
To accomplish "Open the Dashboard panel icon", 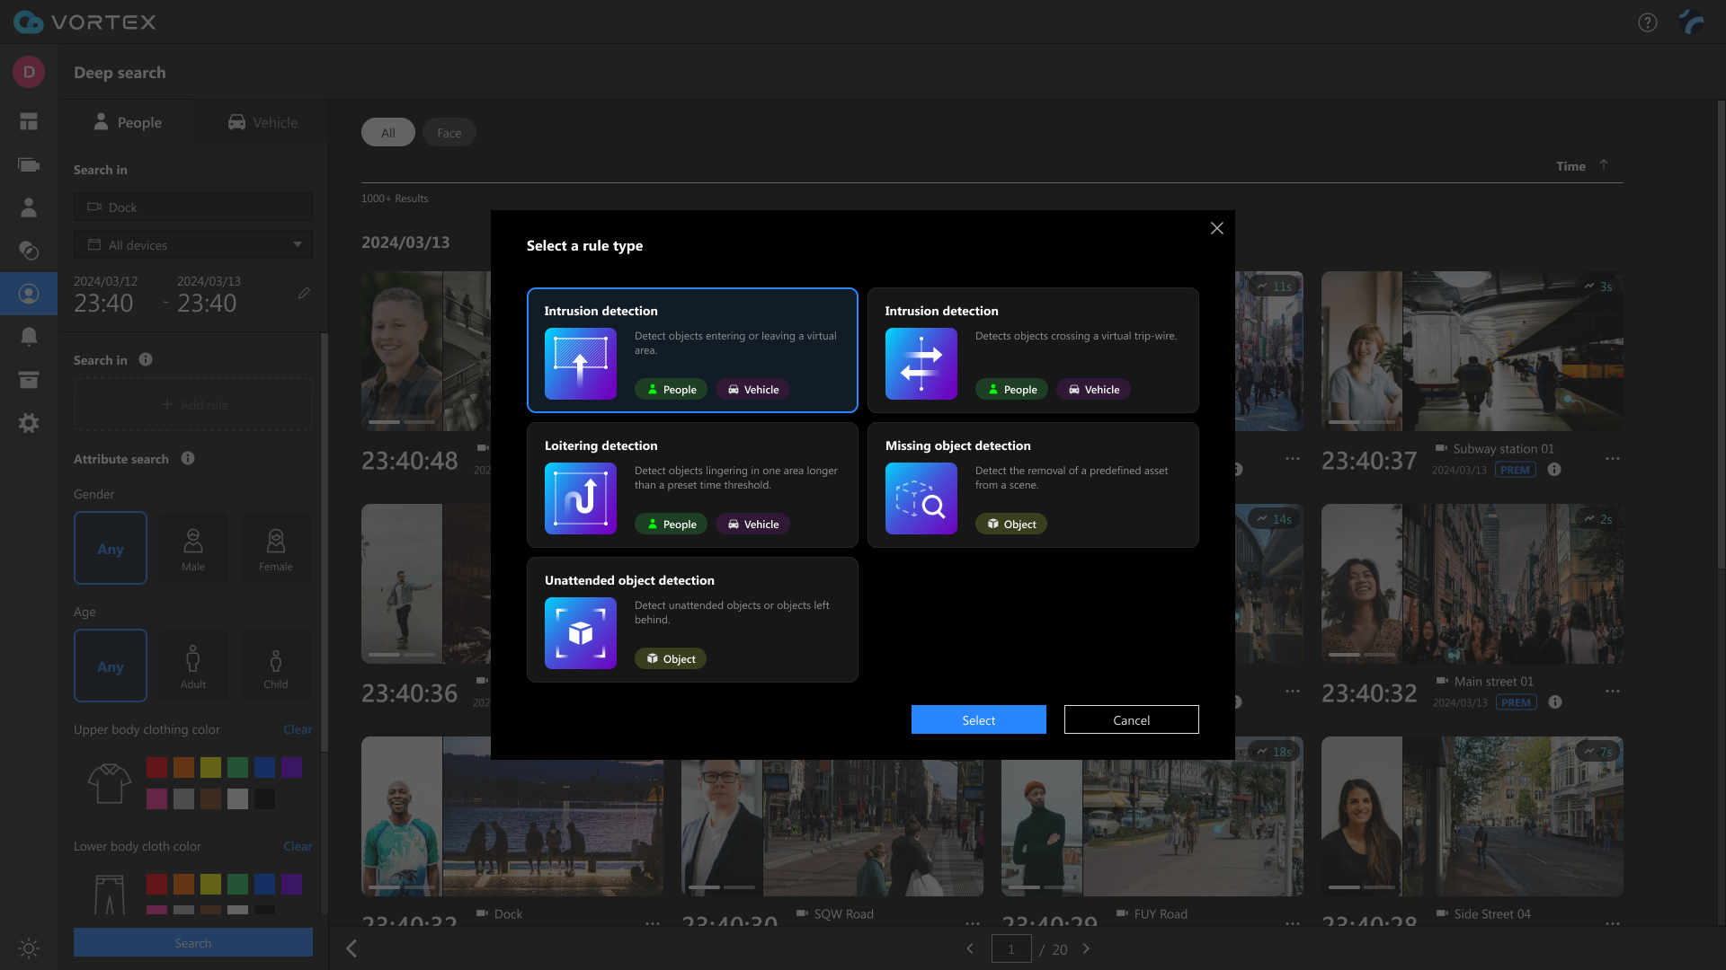I will 29,121.
